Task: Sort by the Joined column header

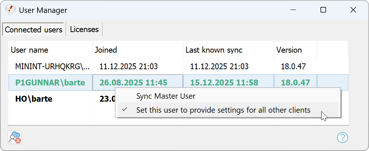Action: pyautogui.click(x=106, y=50)
